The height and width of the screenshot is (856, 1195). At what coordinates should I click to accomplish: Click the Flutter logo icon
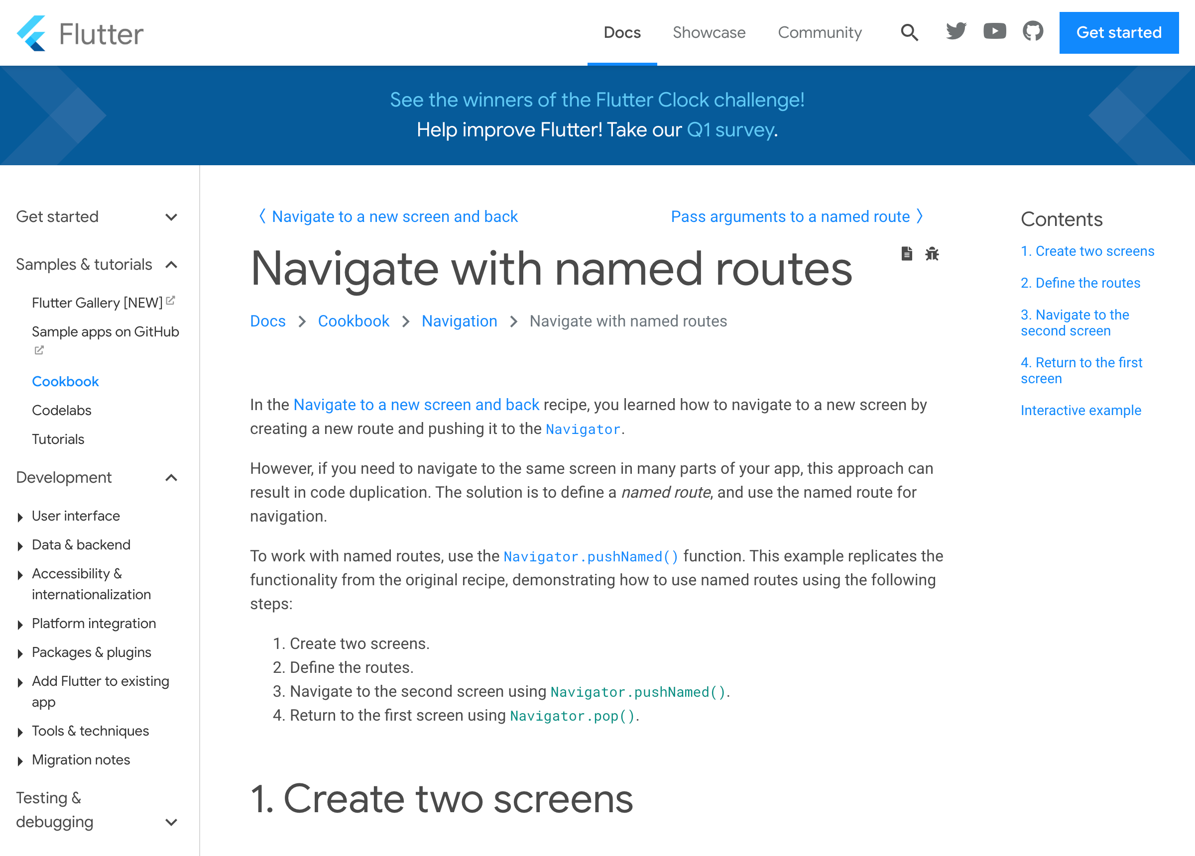coord(31,33)
